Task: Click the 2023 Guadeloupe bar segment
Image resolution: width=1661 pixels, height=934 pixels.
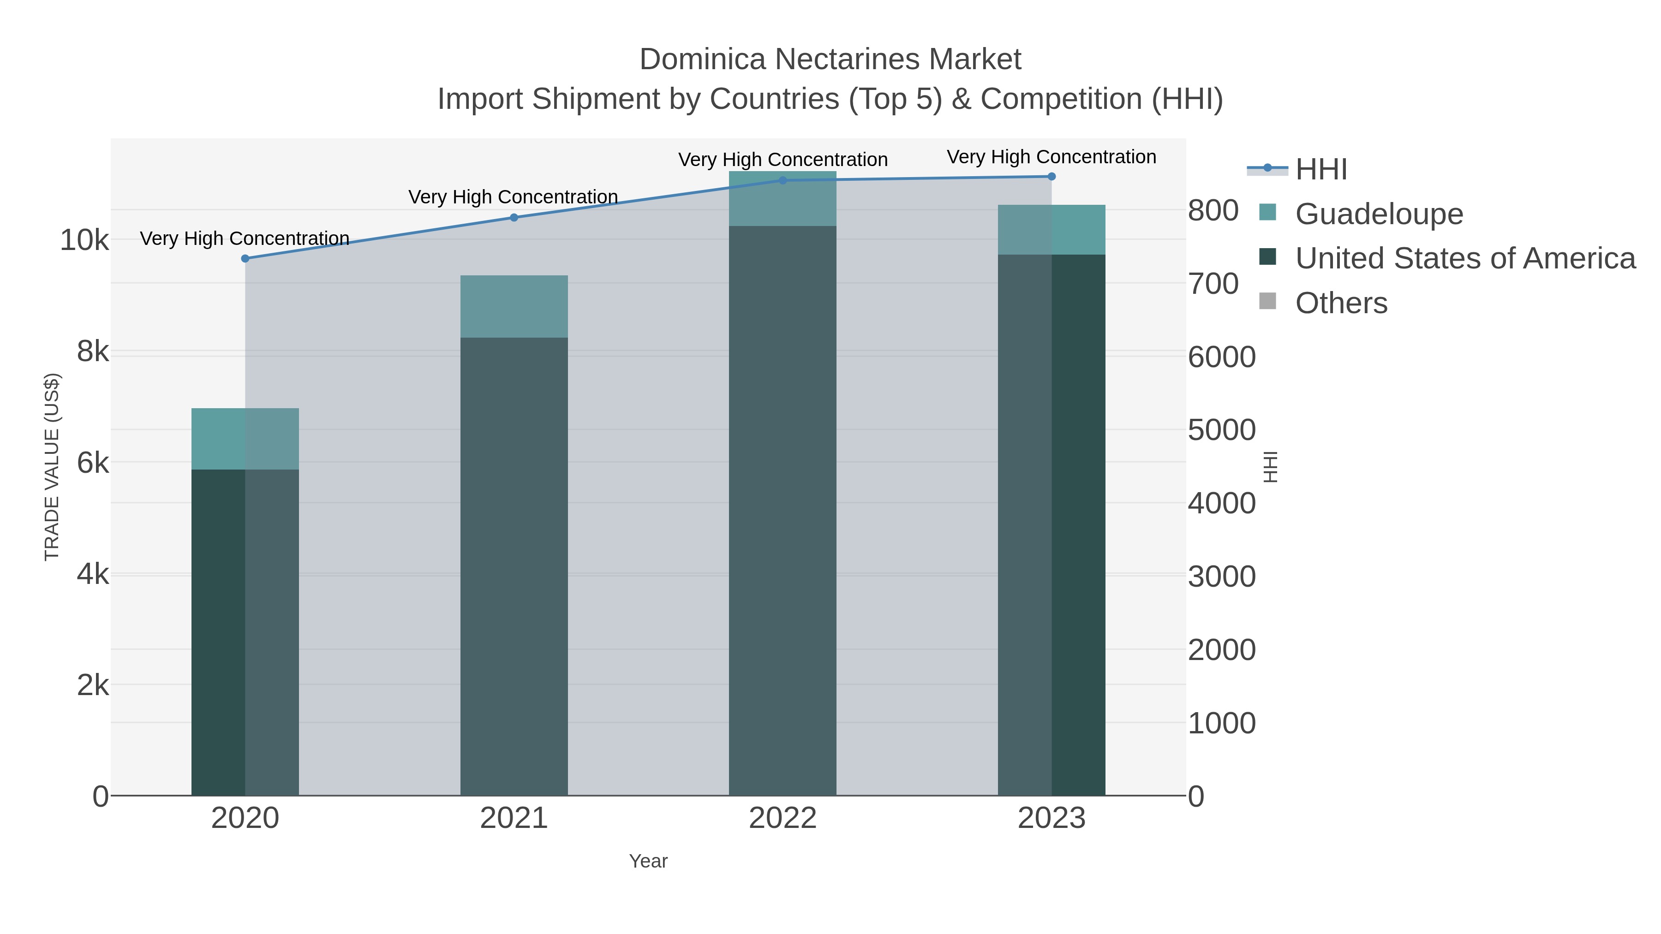Action: 1052,230
